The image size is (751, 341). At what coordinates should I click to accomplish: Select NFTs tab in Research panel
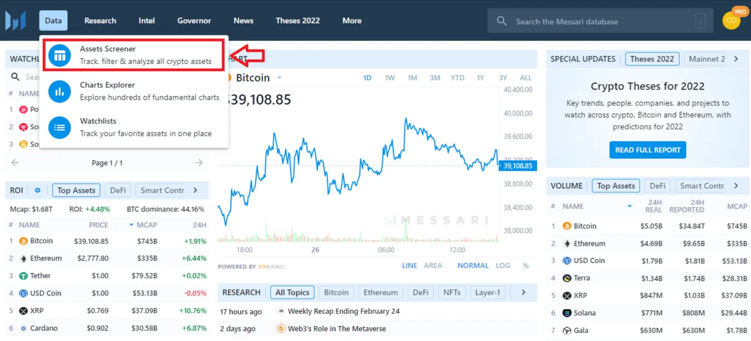coord(452,292)
